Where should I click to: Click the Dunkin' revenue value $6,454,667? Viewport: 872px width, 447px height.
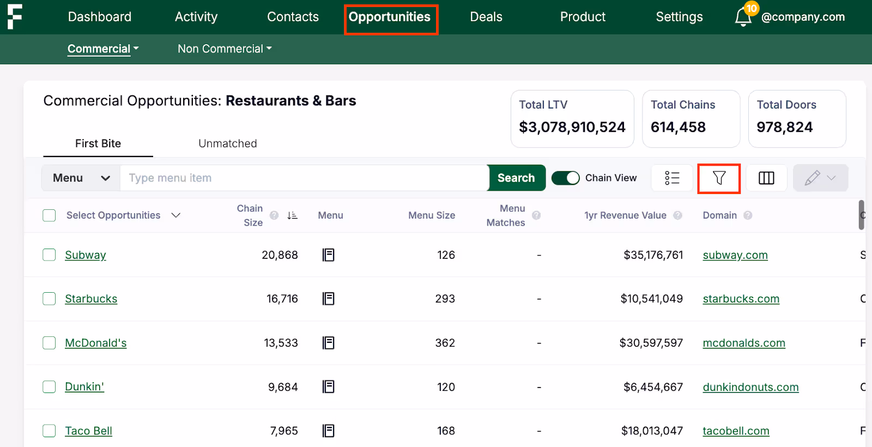(x=653, y=387)
